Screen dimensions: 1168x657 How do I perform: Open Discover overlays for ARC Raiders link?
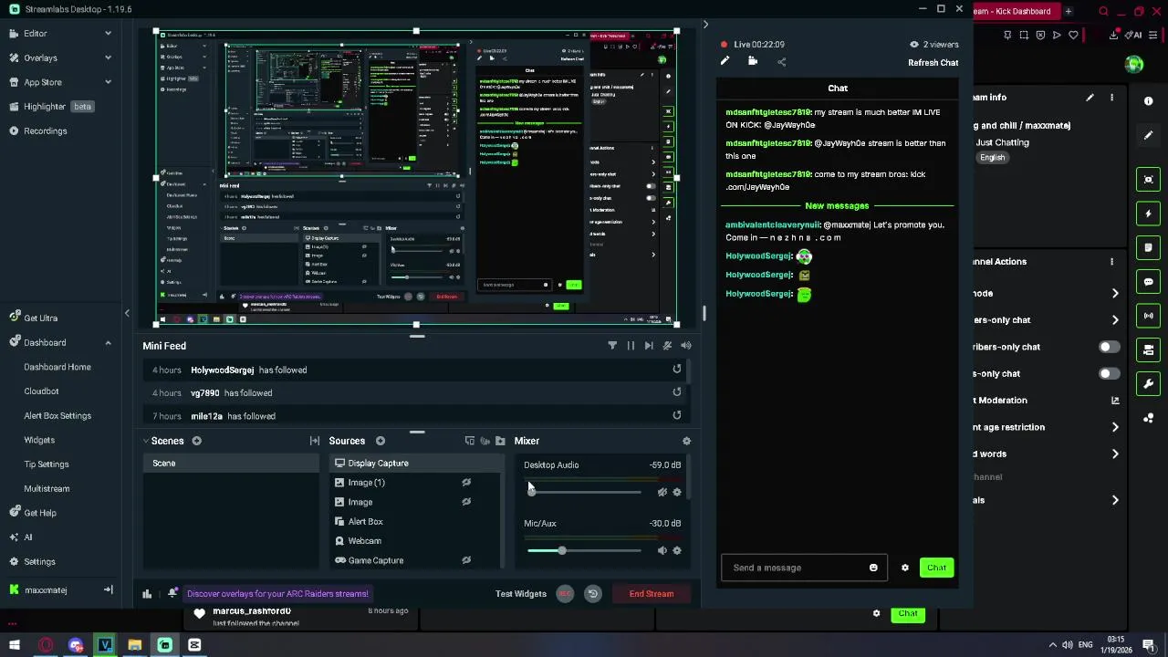[277, 594]
